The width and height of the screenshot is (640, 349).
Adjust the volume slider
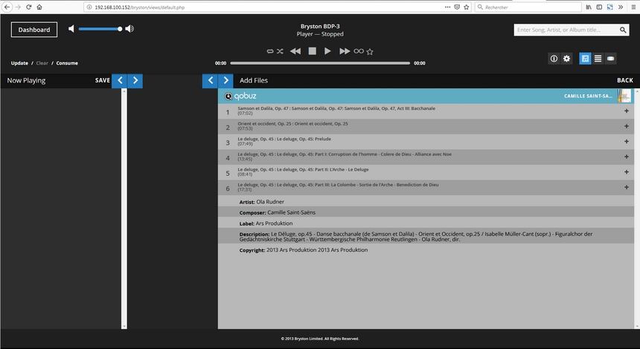point(100,29)
